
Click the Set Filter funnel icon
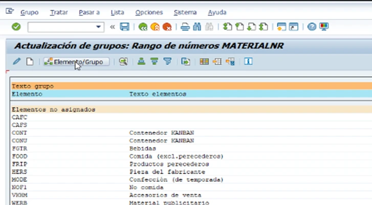167,62
